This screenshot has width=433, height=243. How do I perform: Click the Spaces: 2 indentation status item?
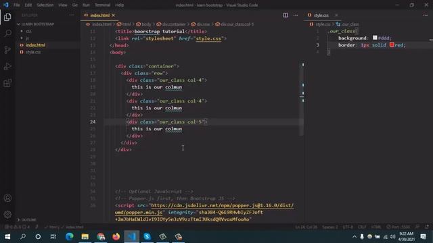pyautogui.click(x=330, y=227)
